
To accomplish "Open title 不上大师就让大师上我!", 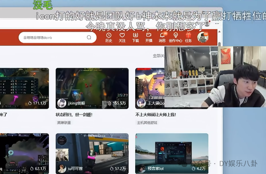I will (x=155, y=115).
